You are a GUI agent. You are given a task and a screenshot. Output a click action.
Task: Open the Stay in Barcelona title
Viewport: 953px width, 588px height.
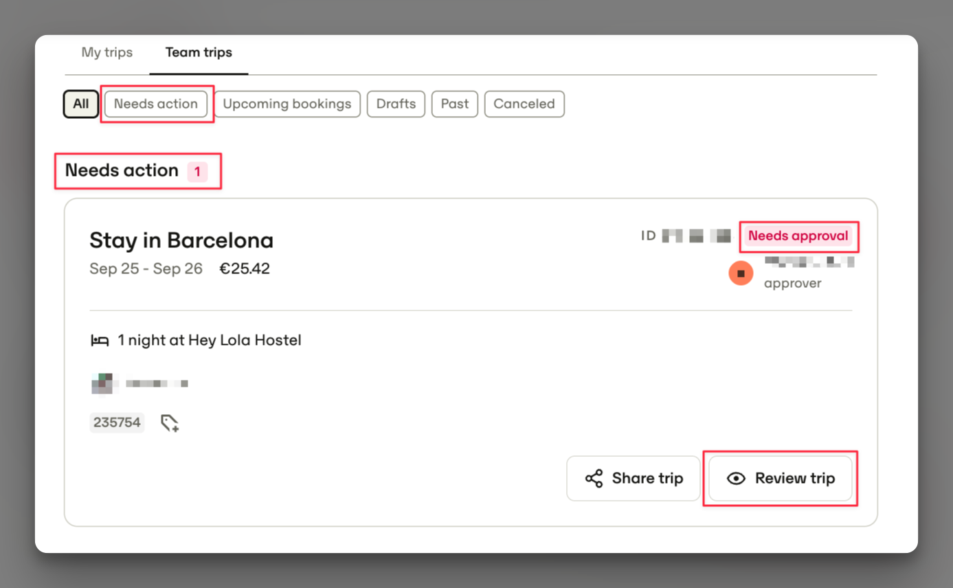[181, 240]
